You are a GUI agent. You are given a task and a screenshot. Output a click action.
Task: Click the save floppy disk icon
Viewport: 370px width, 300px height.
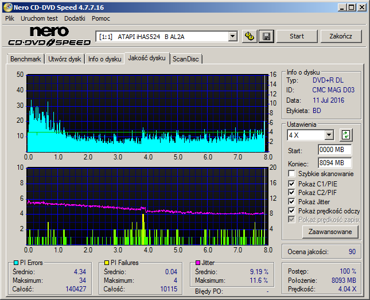click(x=266, y=36)
